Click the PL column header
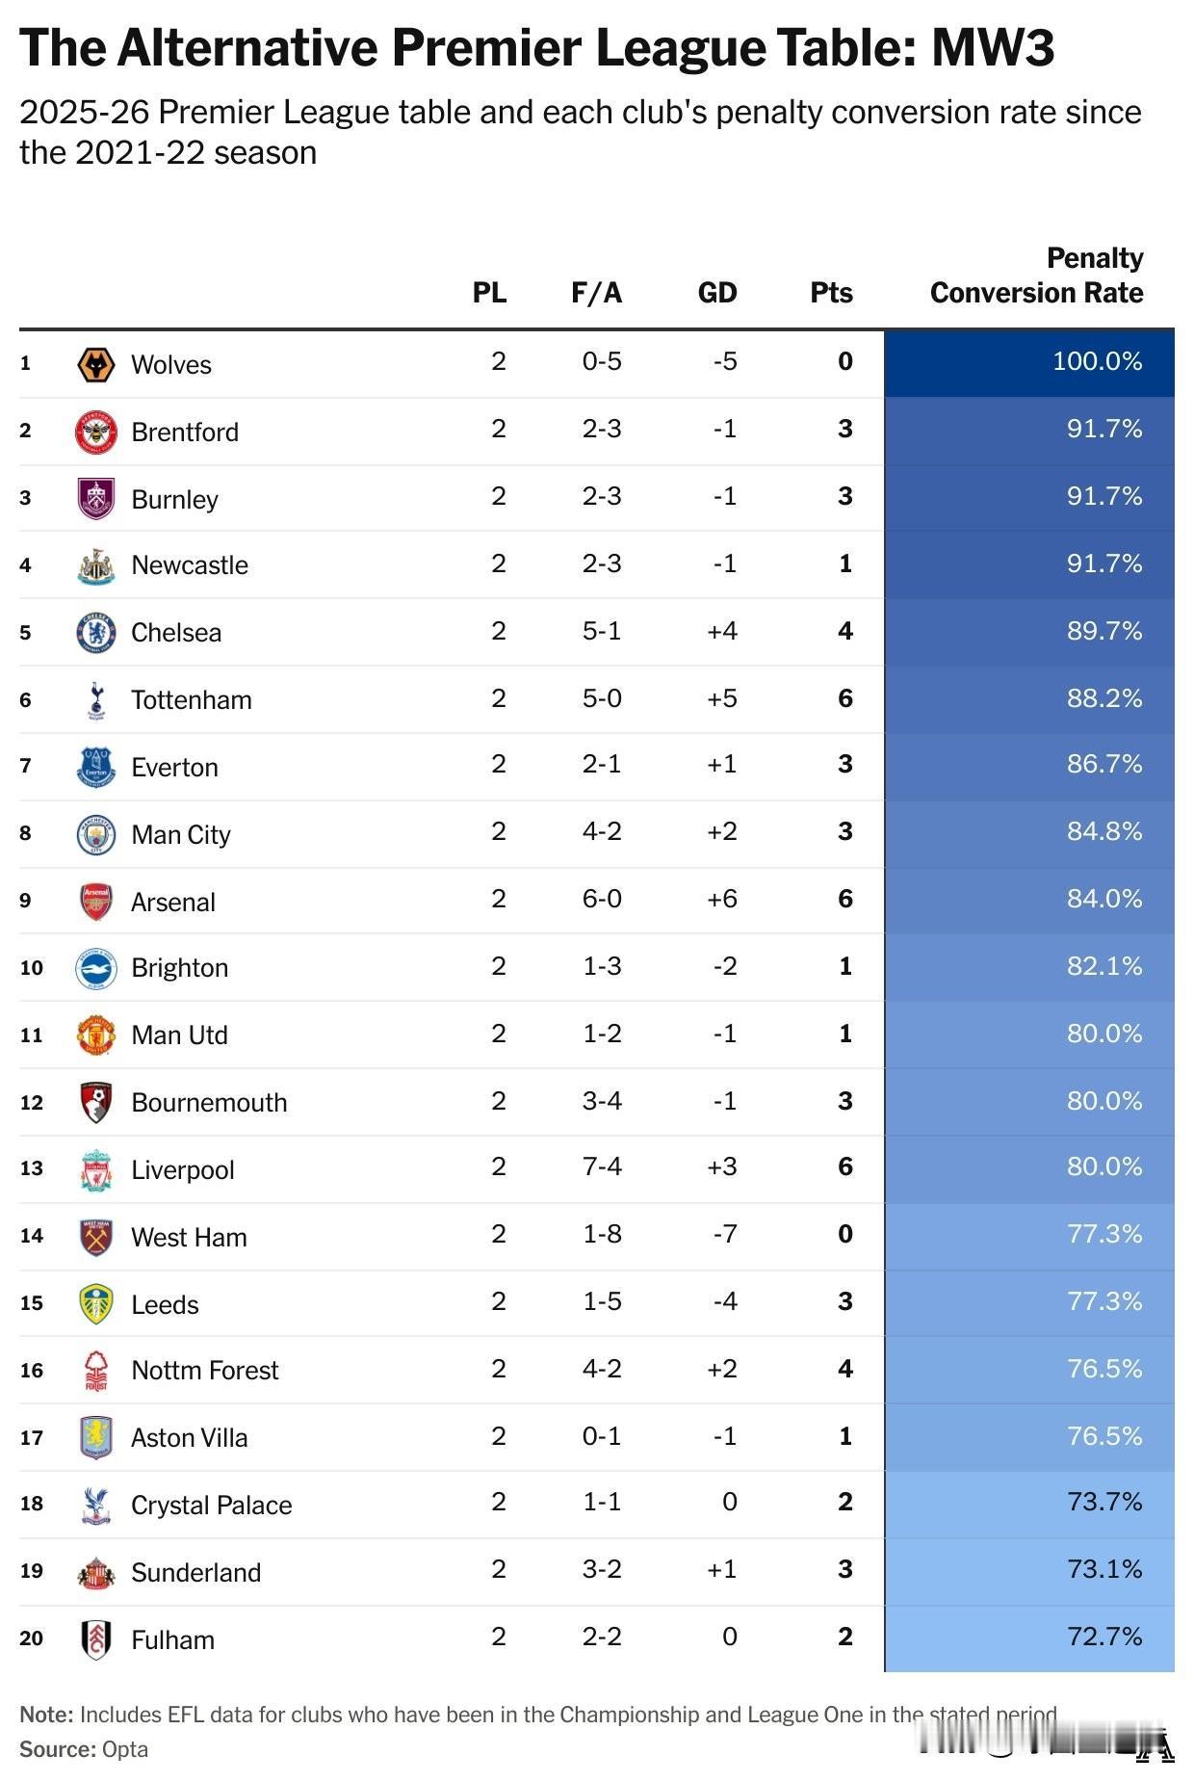 (489, 293)
